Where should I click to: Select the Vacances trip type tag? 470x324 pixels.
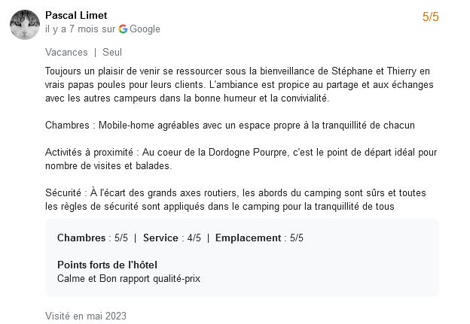pos(66,52)
